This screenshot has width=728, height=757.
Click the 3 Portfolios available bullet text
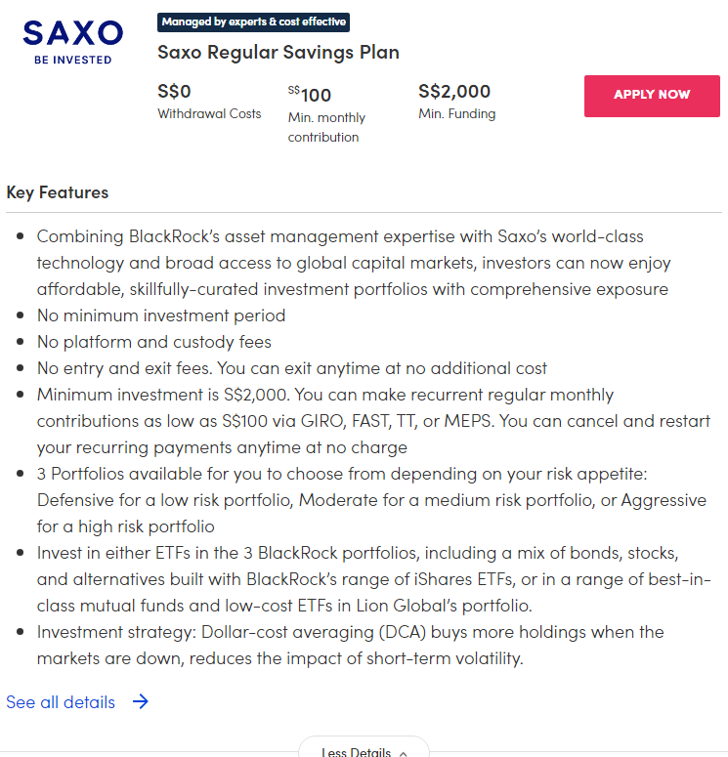[371, 500]
